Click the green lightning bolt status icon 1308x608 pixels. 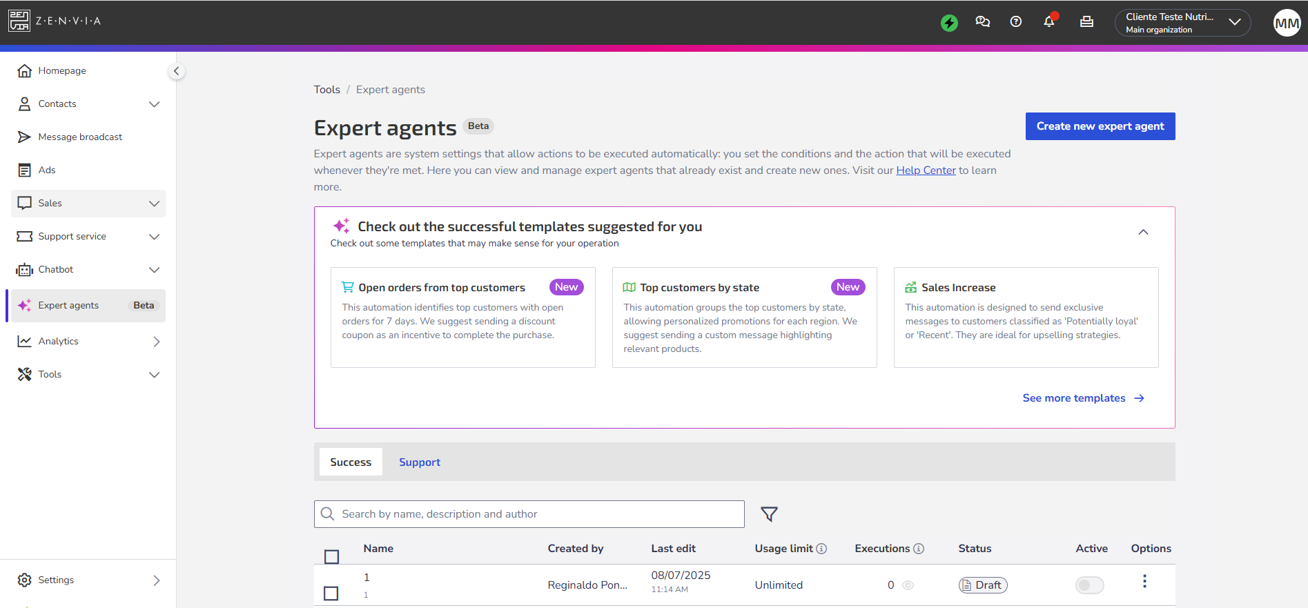(949, 23)
